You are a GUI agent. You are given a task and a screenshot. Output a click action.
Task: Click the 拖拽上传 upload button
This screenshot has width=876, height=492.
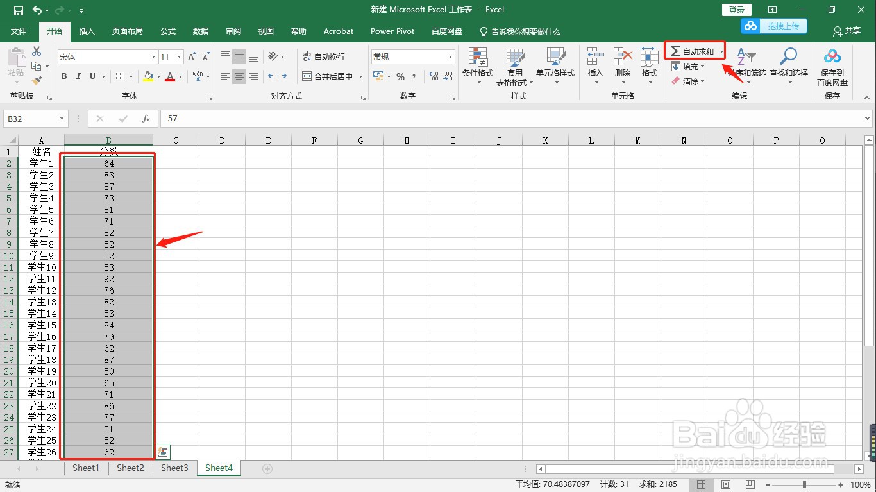(774, 26)
